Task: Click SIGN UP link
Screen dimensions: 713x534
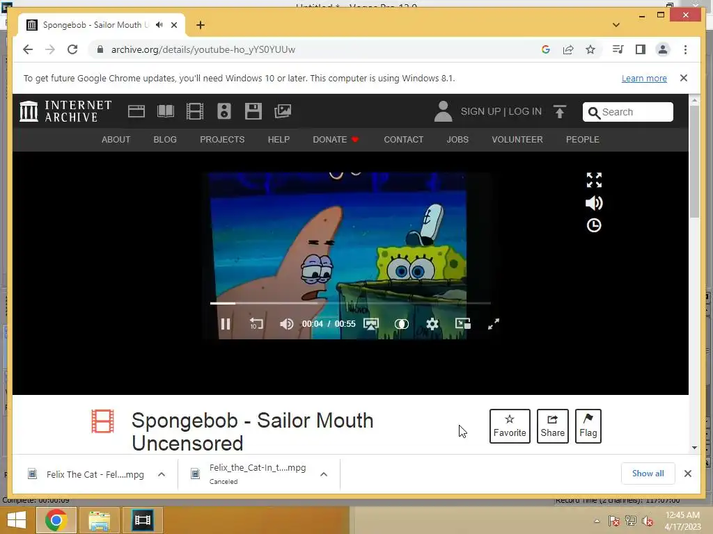Action: coord(480,112)
